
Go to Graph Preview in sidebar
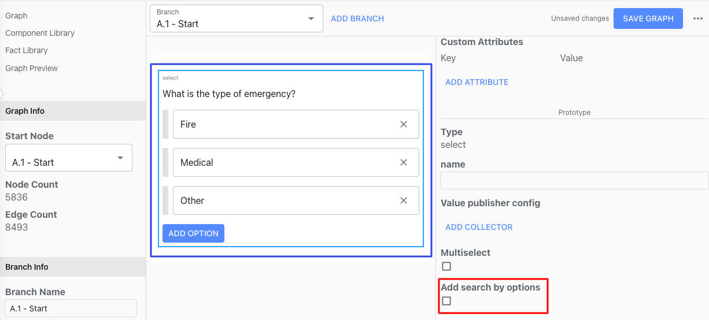pos(32,68)
